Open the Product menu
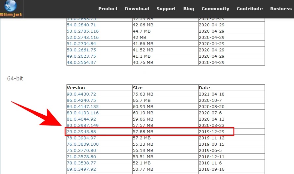Screen dimensions: 294x174 [x=108, y=9]
